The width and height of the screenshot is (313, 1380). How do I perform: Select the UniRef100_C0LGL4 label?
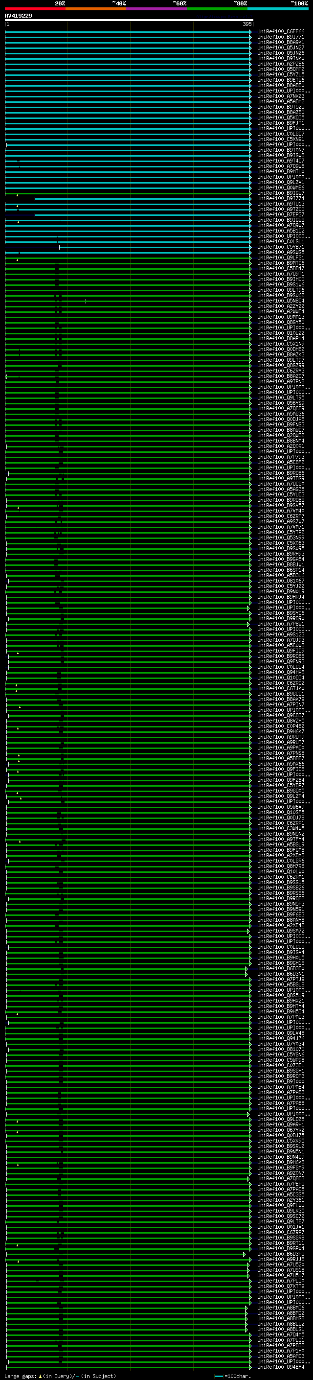[x=280, y=667]
